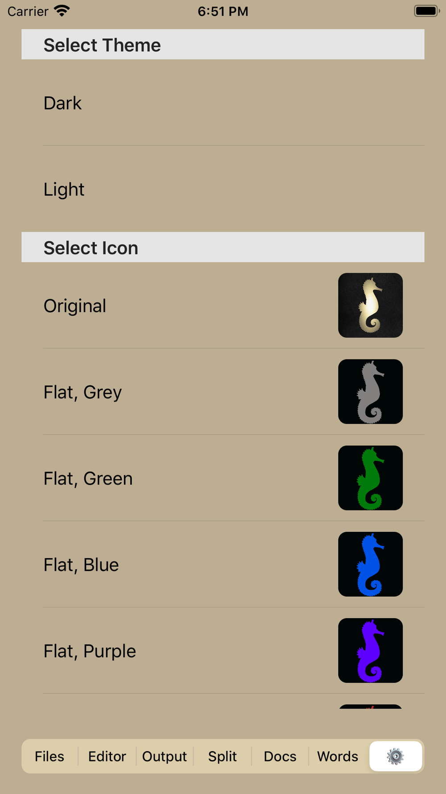
Task: Choose the purple seahorse app icon
Action: tap(370, 650)
